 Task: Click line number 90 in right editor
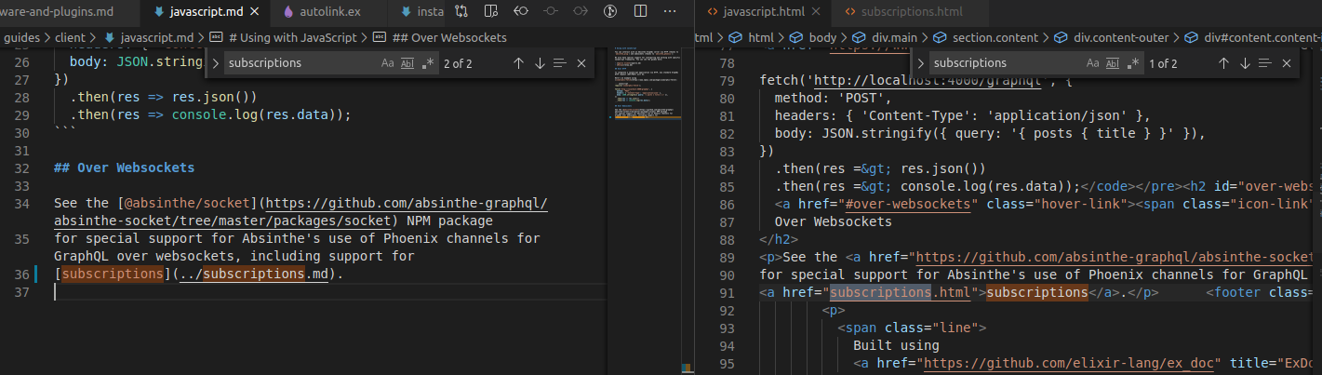point(728,275)
